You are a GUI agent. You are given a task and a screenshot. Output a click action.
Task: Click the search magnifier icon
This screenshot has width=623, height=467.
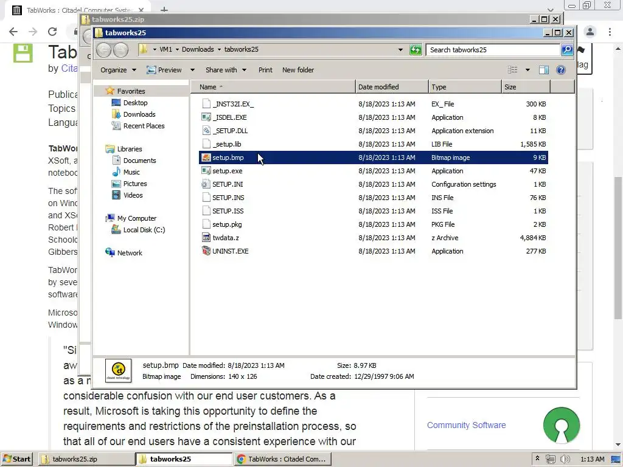567,49
